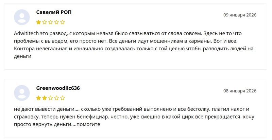Click the second filled star in Greenwoodllc636's rating

(45, 98)
